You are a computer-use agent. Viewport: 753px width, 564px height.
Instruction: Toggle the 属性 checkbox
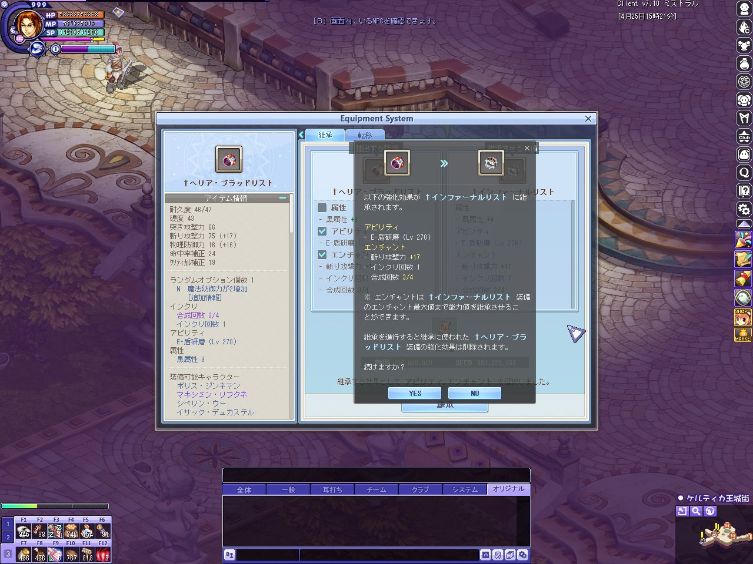click(x=322, y=207)
